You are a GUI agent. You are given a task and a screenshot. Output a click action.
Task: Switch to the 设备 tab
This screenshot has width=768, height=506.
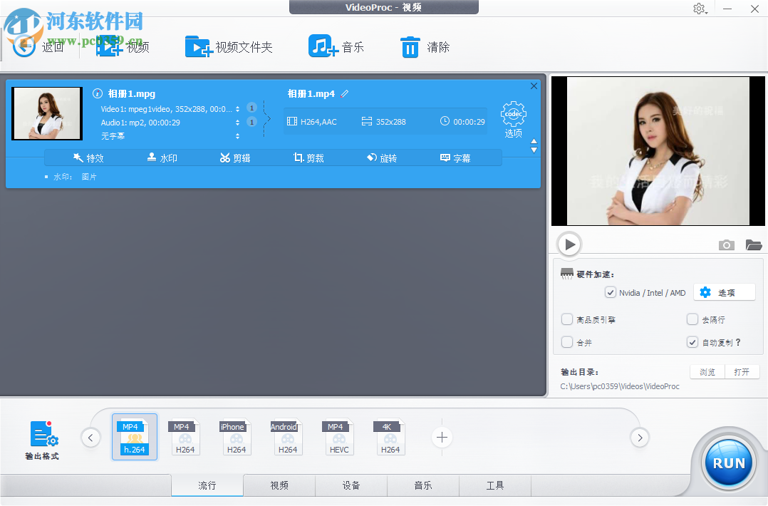click(x=351, y=485)
